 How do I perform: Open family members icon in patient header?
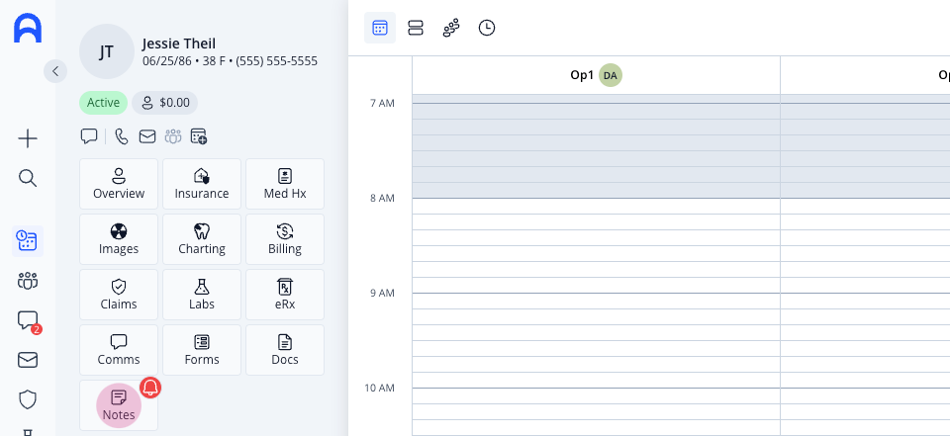coord(172,136)
